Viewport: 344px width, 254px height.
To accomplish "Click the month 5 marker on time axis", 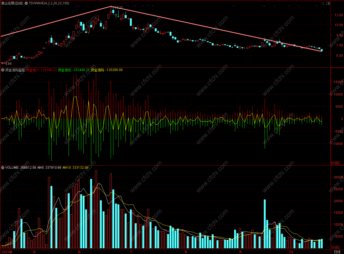I will 35,252.
